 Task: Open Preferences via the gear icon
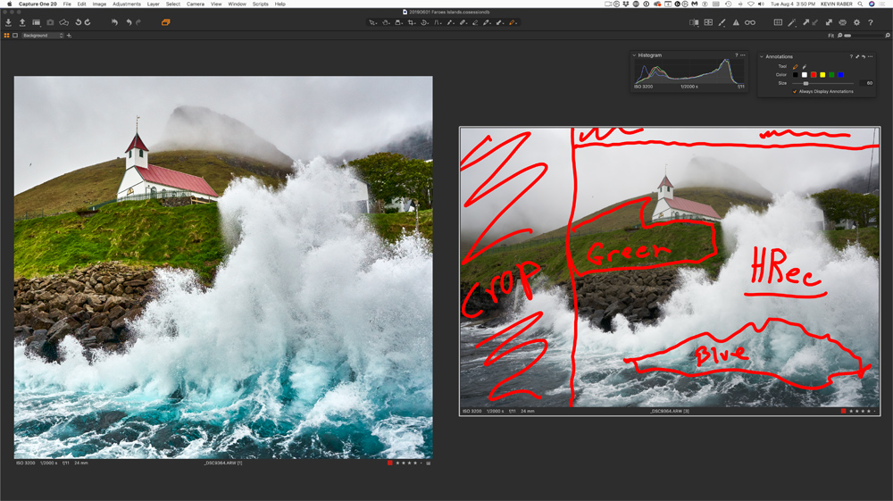coord(856,22)
